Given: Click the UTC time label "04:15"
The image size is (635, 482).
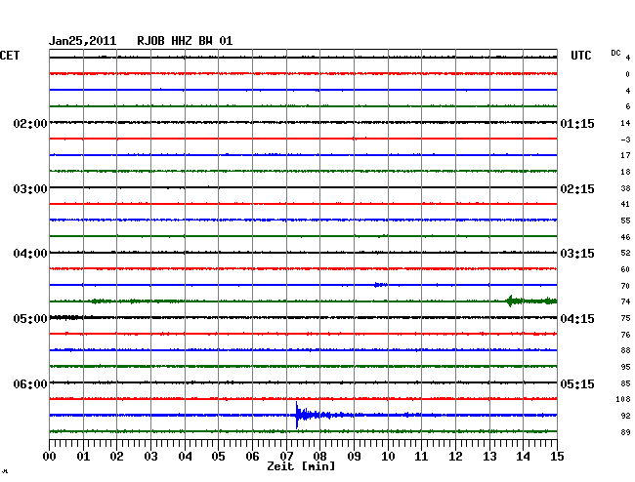Looking at the screenshot, I should (x=577, y=319).
